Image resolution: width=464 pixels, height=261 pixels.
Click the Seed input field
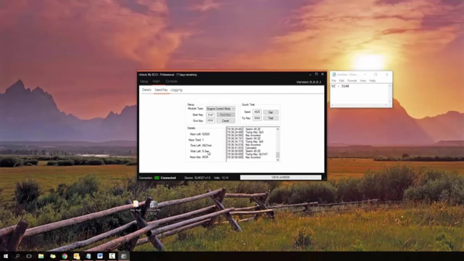(x=257, y=112)
